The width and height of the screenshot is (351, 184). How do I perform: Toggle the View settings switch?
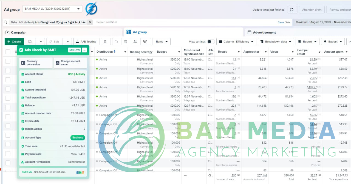(211, 42)
